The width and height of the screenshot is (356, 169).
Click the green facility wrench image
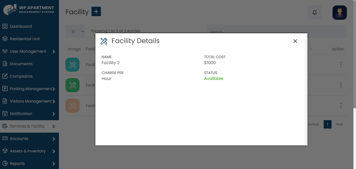pos(72,85)
